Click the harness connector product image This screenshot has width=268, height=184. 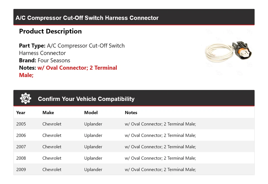click(228, 52)
